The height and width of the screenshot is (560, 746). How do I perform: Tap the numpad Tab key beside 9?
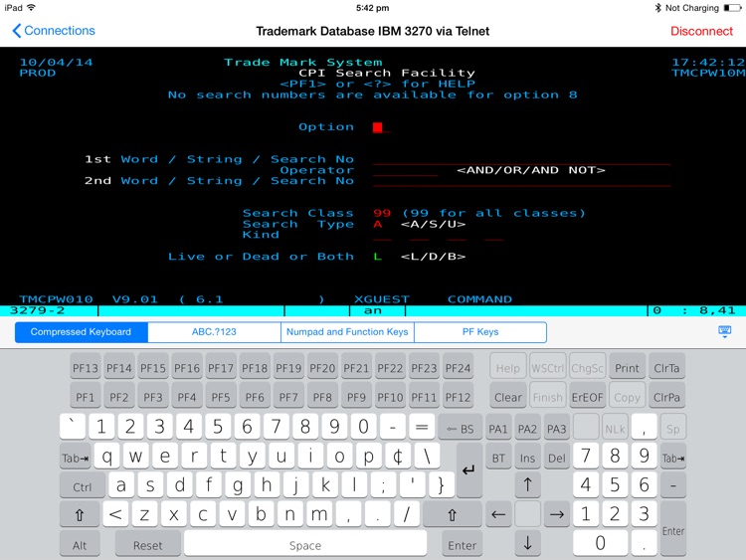[x=673, y=458]
